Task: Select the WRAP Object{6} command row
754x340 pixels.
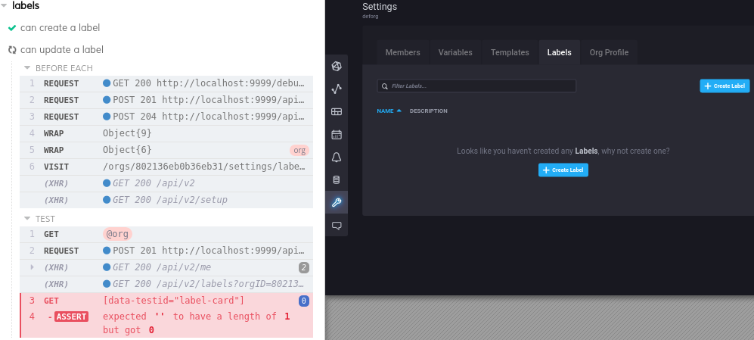Action: tap(166, 150)
